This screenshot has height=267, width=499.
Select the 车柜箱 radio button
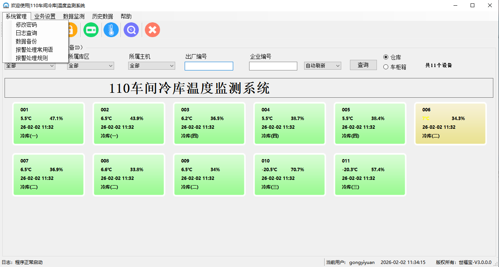pyautogui.click(x=386, y=67)
